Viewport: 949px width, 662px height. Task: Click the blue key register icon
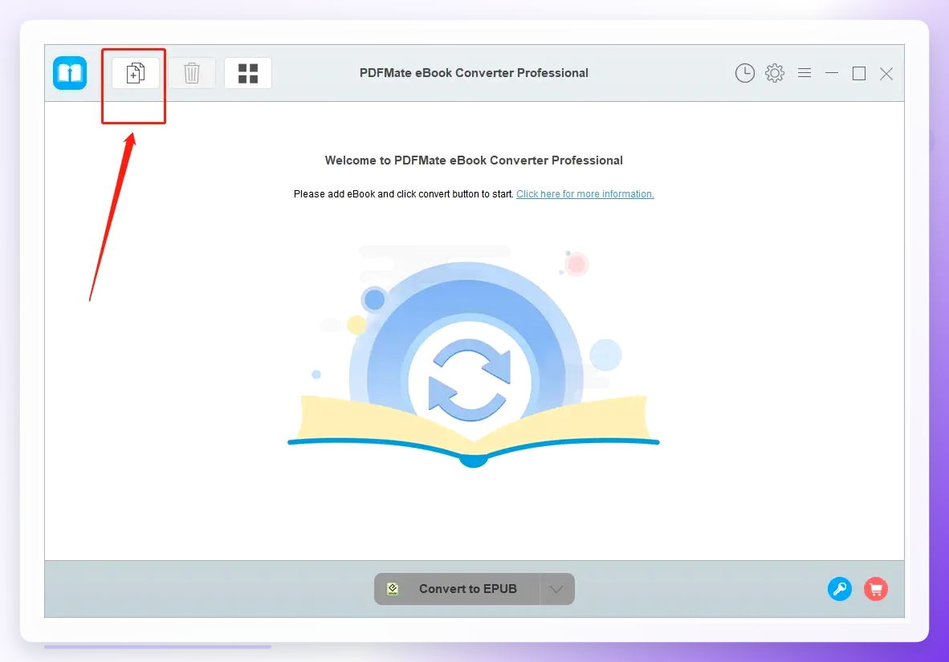[840, 589]
